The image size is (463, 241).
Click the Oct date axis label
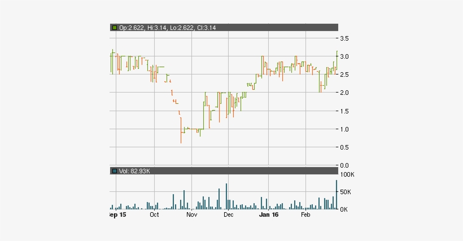point(154,214)
